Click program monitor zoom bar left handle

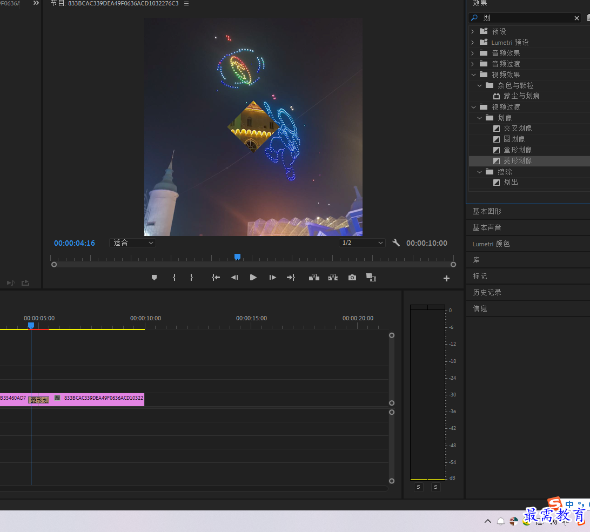click(54, 265)
